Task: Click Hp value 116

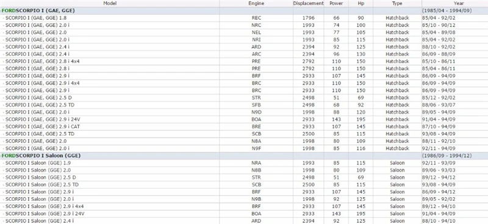Action: 361,149
